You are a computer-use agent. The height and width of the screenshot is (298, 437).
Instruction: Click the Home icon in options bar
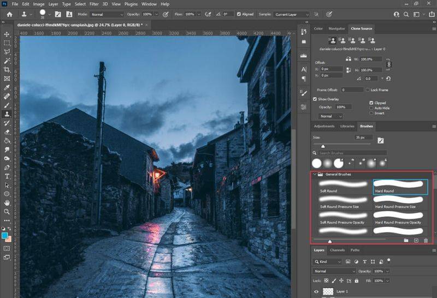[x=9, y=14]
